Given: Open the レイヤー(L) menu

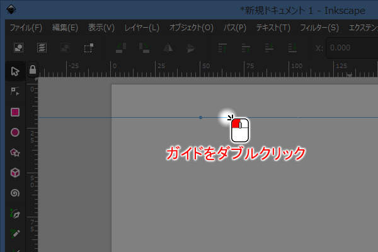Looking at the screenshot, I should [x=142, y=28].
